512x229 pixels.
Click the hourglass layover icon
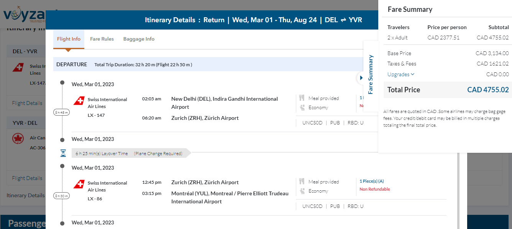63,154
